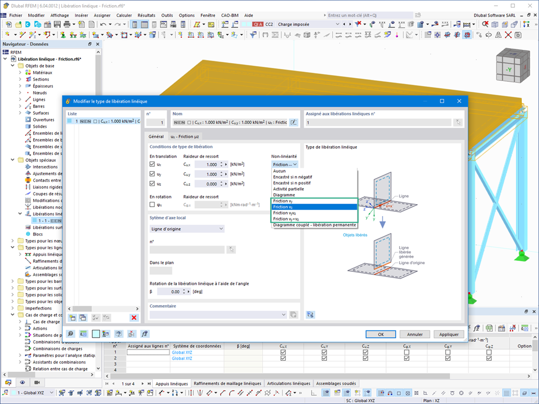539x404 pixels.
Task: Undo the last action in main toolbar
Action: 103,24
